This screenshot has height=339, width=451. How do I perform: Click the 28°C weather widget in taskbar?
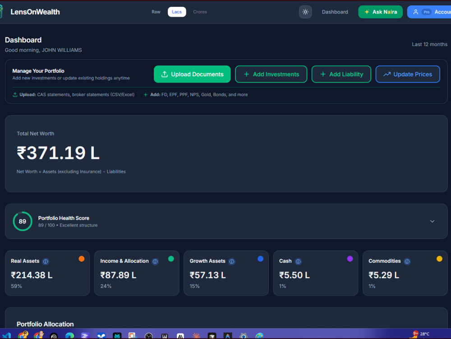tap(420, 334)
